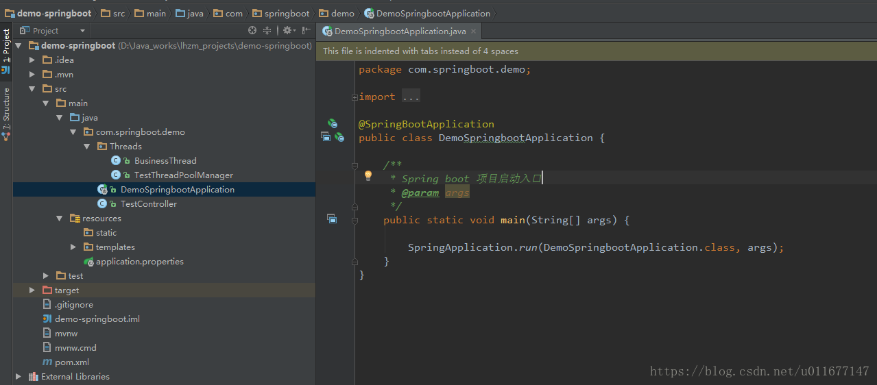Click the yellow intention light bulb
Screen dimensions: 877x385
pyautogui.click(x=368, y=176)
